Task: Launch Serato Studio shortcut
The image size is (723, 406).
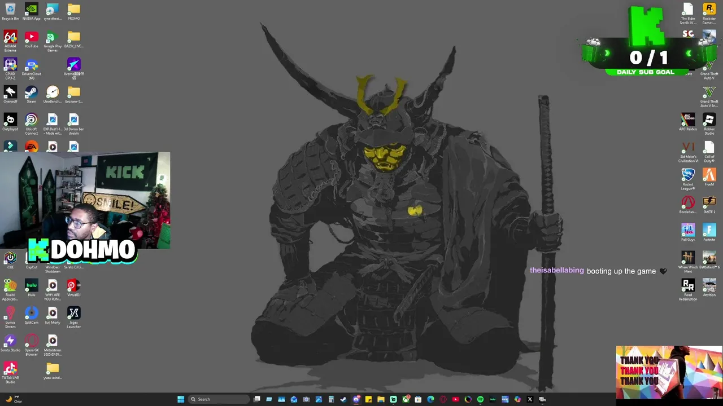Action: click(10, 343)
